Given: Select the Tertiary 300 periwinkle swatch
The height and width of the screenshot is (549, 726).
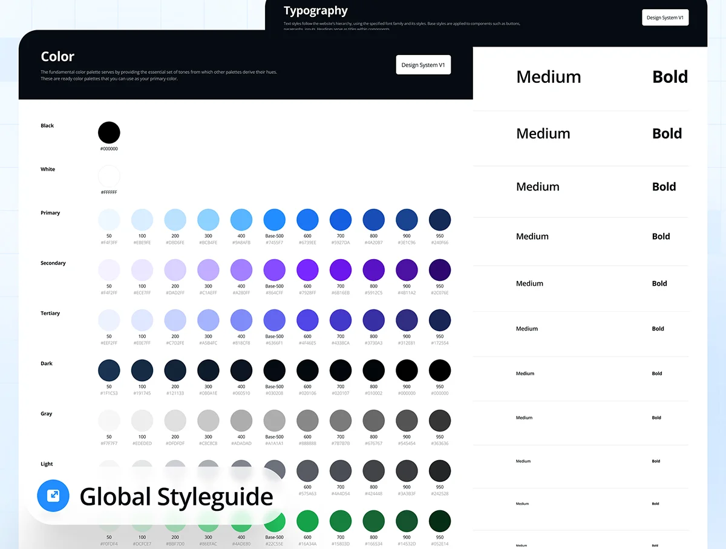Looking at the screenshot, I should click(208, 320).
